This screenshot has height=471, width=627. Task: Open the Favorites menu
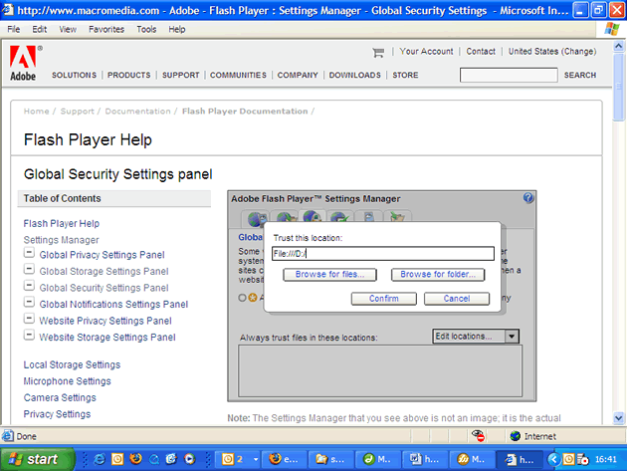(x=106, y=29)
